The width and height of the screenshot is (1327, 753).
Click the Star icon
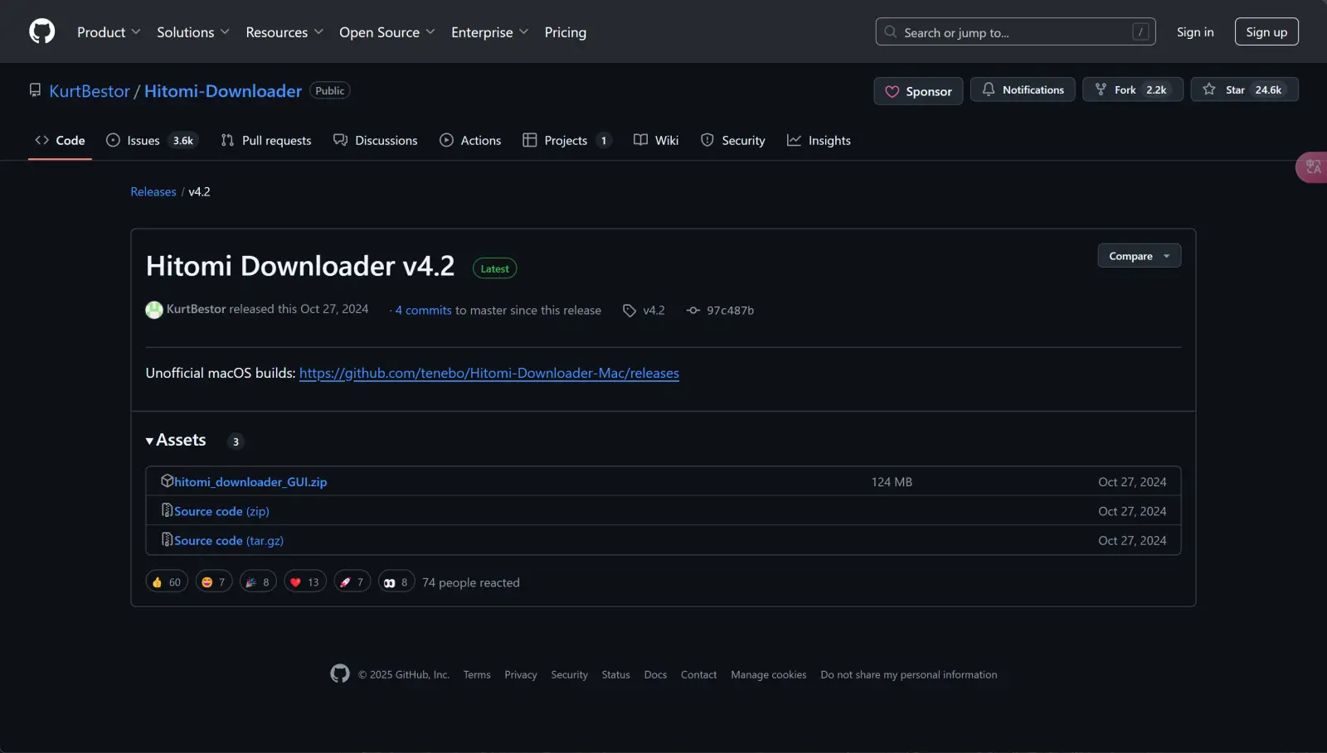1209,89
